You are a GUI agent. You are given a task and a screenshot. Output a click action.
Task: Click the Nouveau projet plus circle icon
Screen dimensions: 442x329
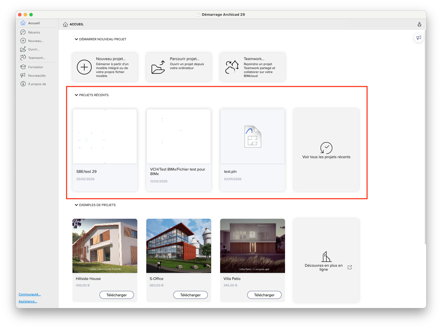(x=84, y=67)
